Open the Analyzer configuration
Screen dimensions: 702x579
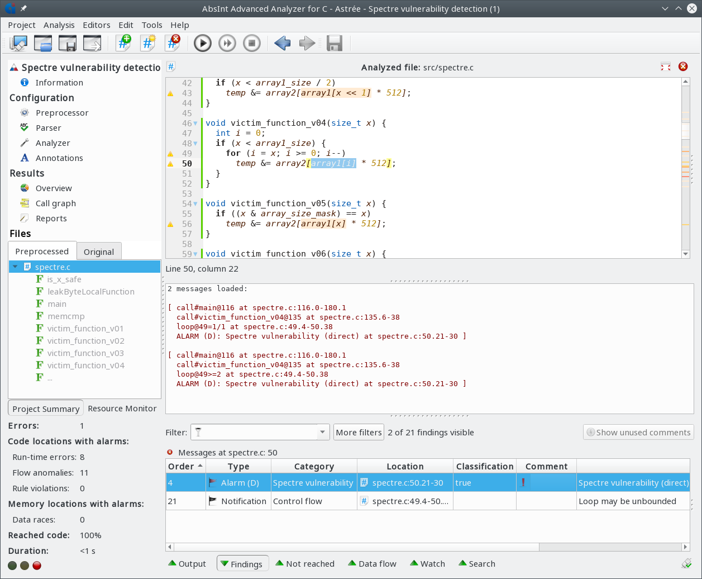pyautogui.click(x=53, y=143)
